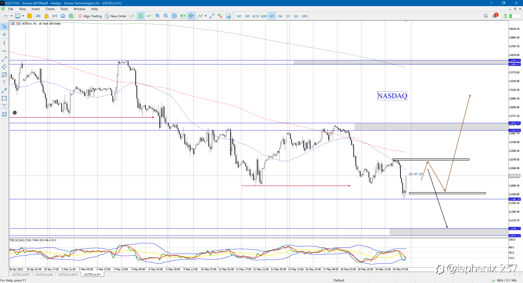This screenshot has width=523, height=283.
Task: Expand the chart profiles dropdown arrow
Action: 23,16
